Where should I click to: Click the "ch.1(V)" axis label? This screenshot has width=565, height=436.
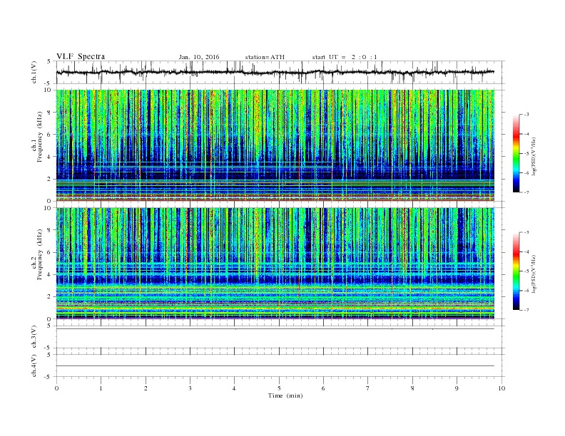point(34,73)
